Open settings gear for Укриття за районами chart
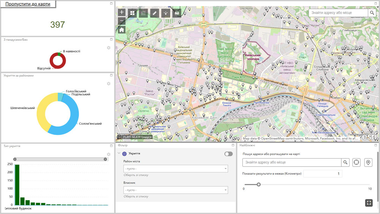380x214 pixels. [x=108, y=84]
